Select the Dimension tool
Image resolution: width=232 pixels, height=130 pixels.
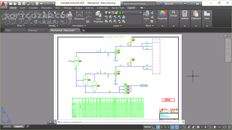[x=79, y=15]
